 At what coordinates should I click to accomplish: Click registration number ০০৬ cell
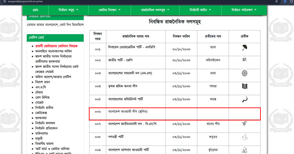tap(98, 112)
